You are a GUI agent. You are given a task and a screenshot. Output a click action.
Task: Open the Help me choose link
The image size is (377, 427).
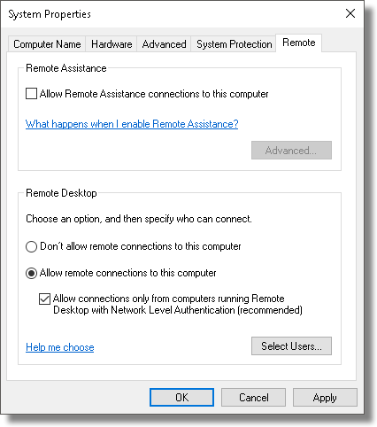pyautogui.click(x=60, y=347)
